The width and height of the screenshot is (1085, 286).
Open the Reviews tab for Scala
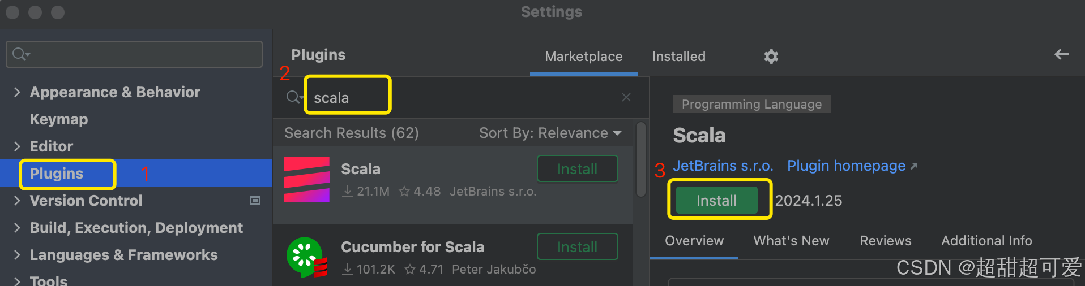[x=885, y=241]
